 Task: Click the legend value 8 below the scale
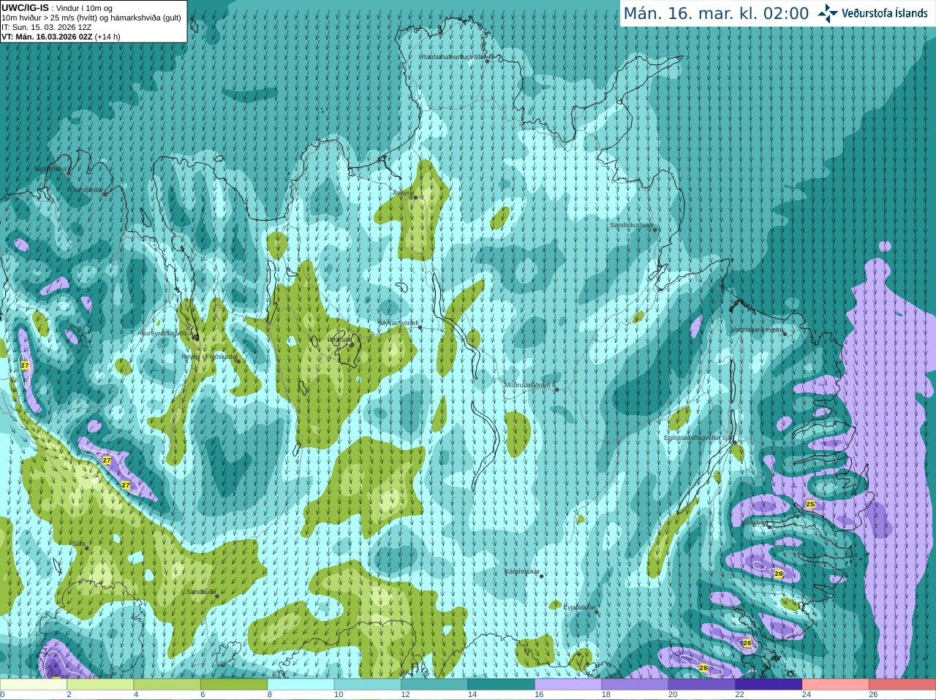pos(270,695)
